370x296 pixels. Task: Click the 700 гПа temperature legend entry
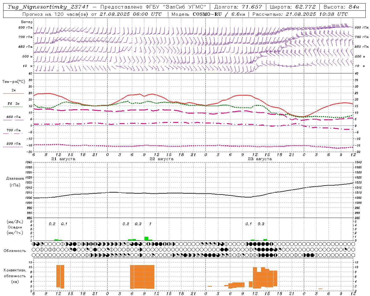coord(13,130)
